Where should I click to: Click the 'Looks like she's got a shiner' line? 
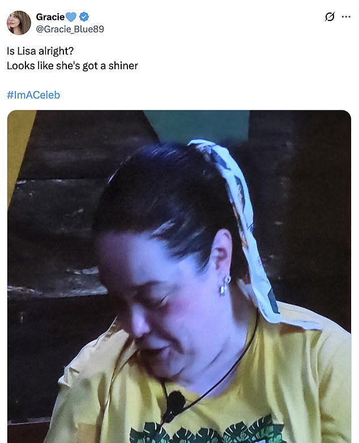[x=72, y=66]
